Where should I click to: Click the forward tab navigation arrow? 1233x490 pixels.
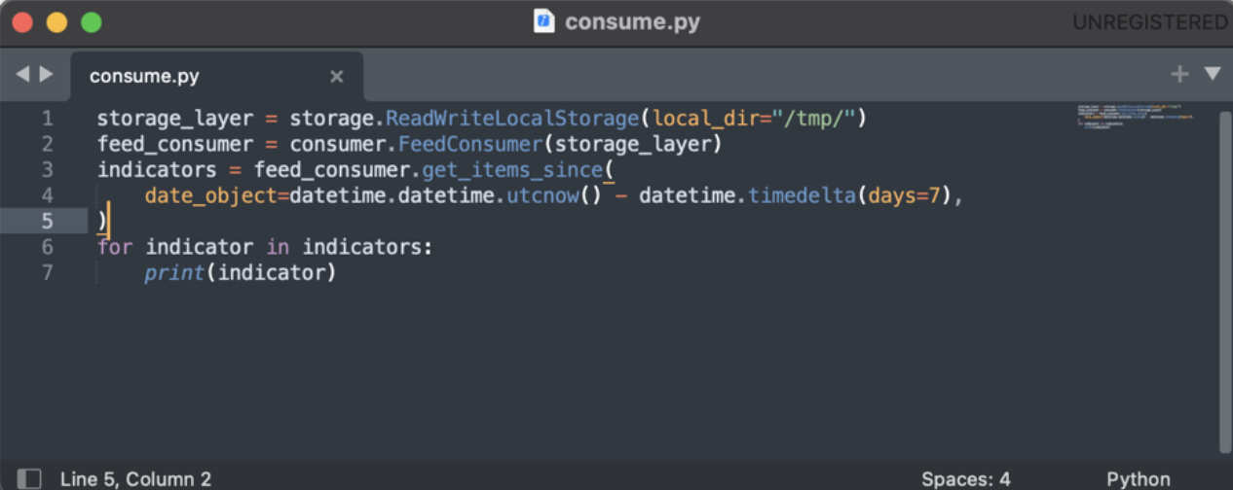click(x=46, y=74)
